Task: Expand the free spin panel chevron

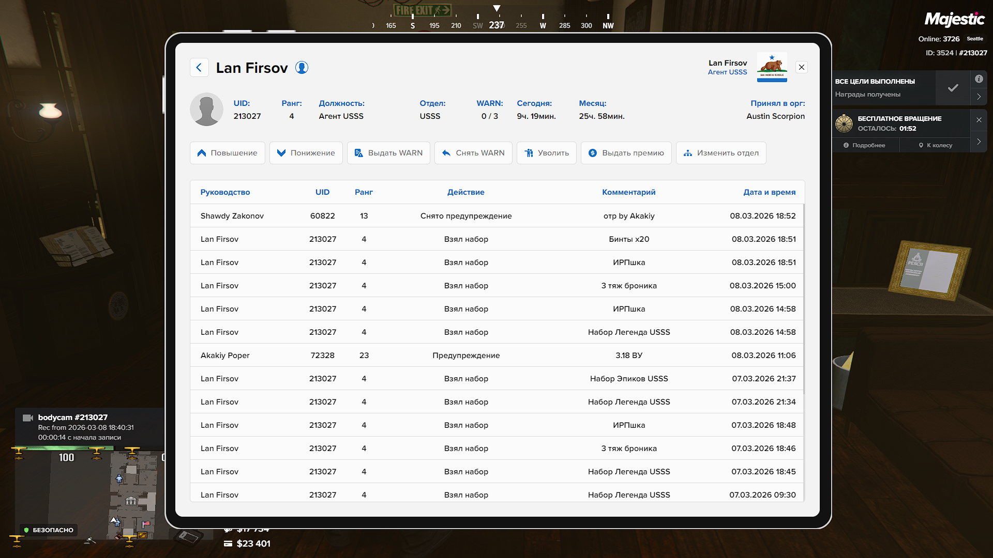Action: (x=979, y=141)
